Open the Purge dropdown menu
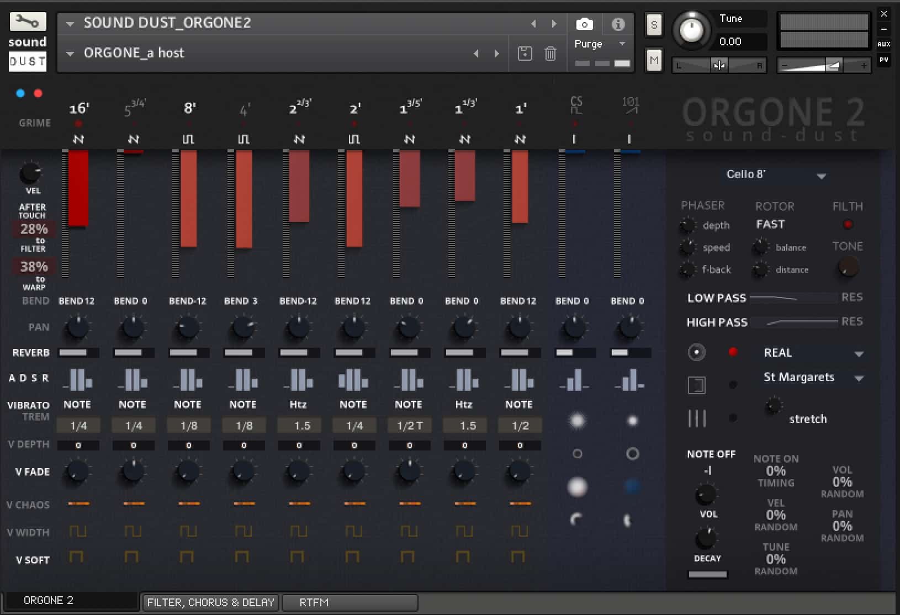 pos(623,44)
